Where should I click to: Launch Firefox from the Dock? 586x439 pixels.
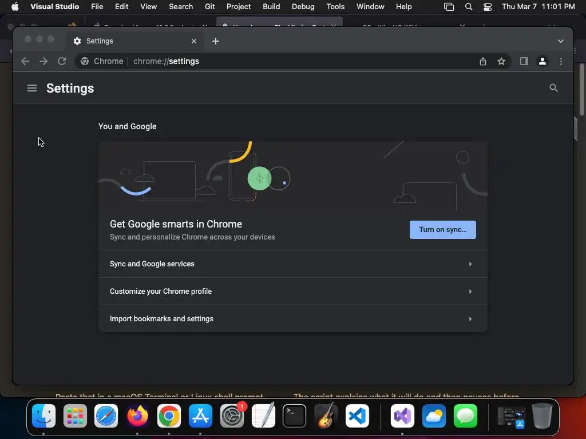coord(137,416)
